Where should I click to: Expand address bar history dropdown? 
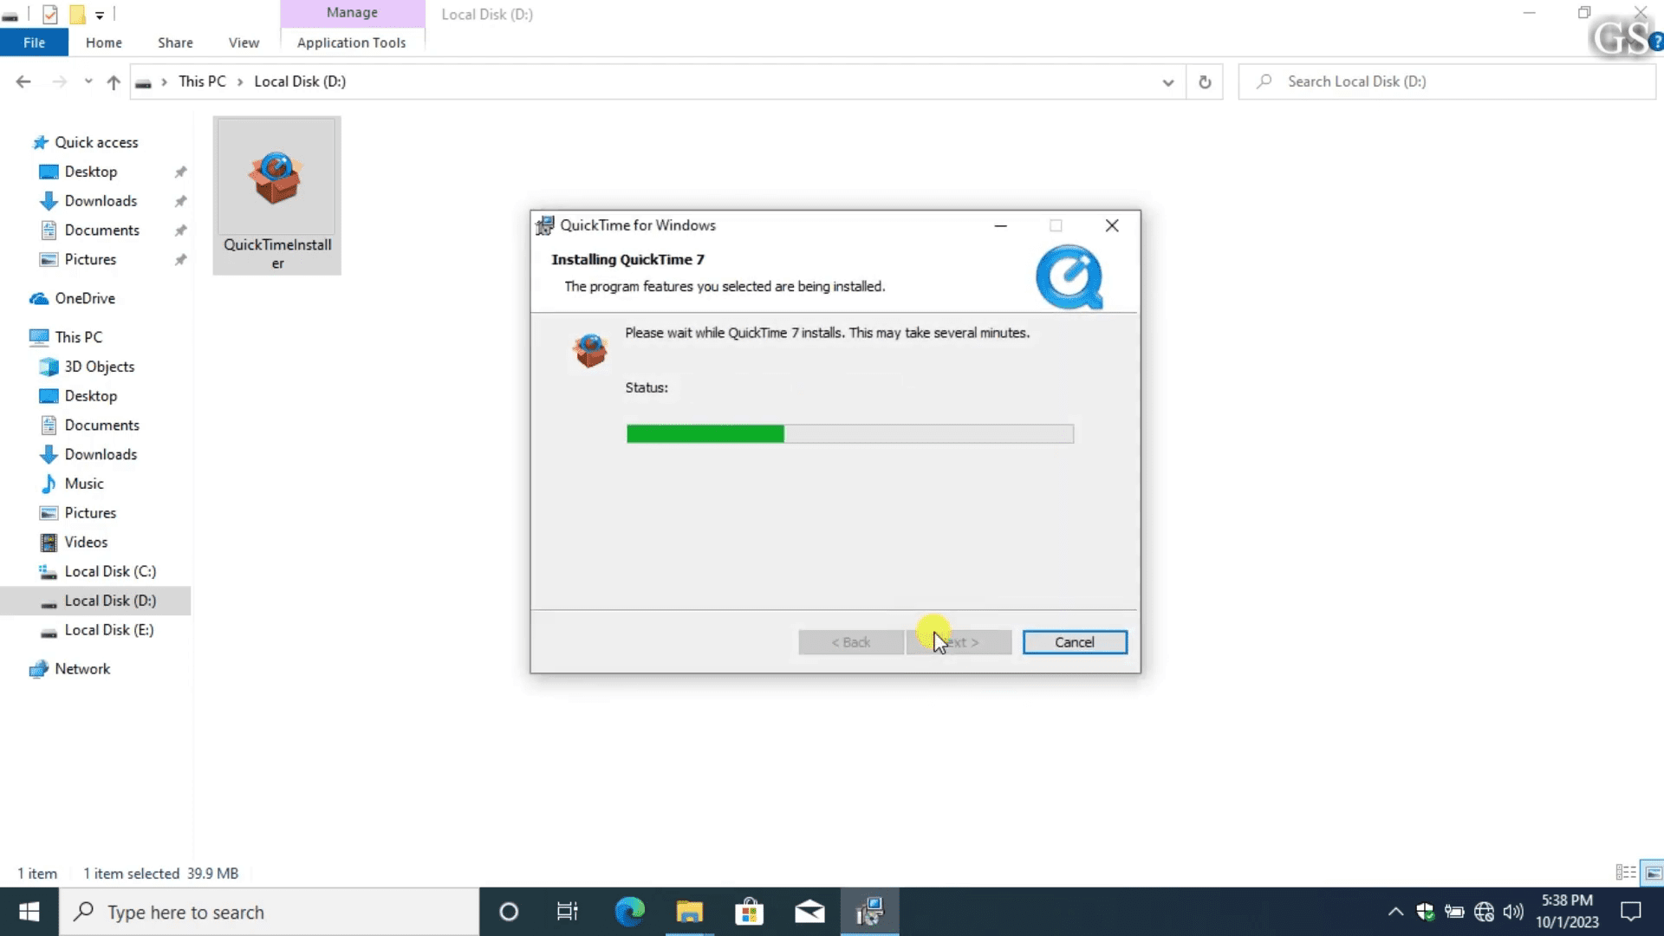[x=1168, y=82]
